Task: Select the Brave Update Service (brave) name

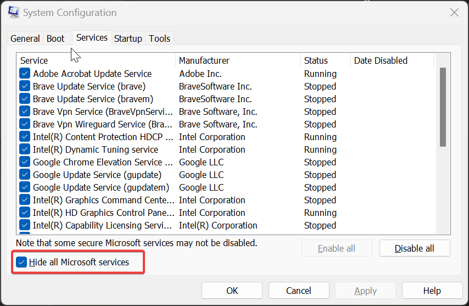Action: (89, 86)
